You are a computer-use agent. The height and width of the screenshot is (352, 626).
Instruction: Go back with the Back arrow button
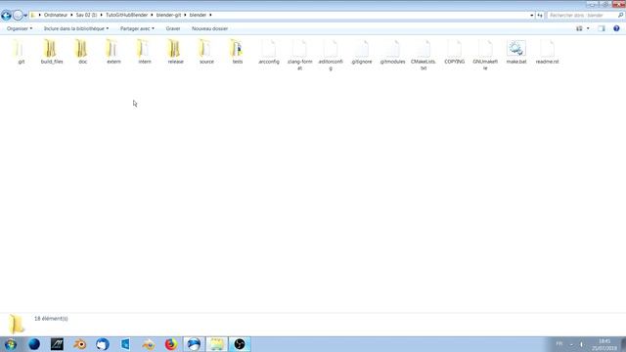click(6, 16)
